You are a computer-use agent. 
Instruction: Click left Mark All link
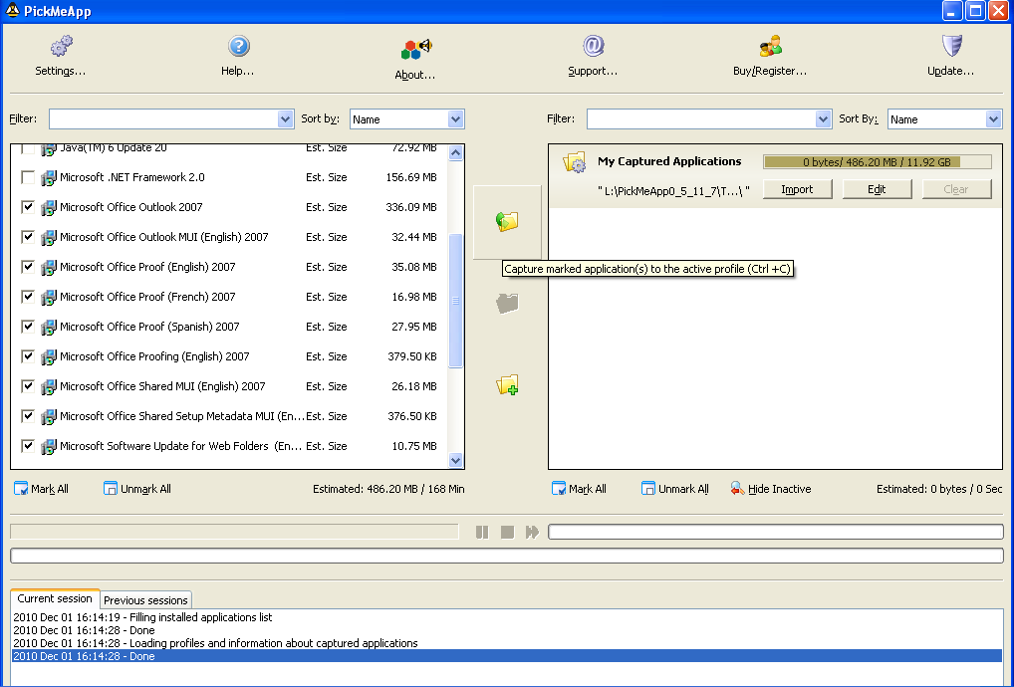coord(42,489)
